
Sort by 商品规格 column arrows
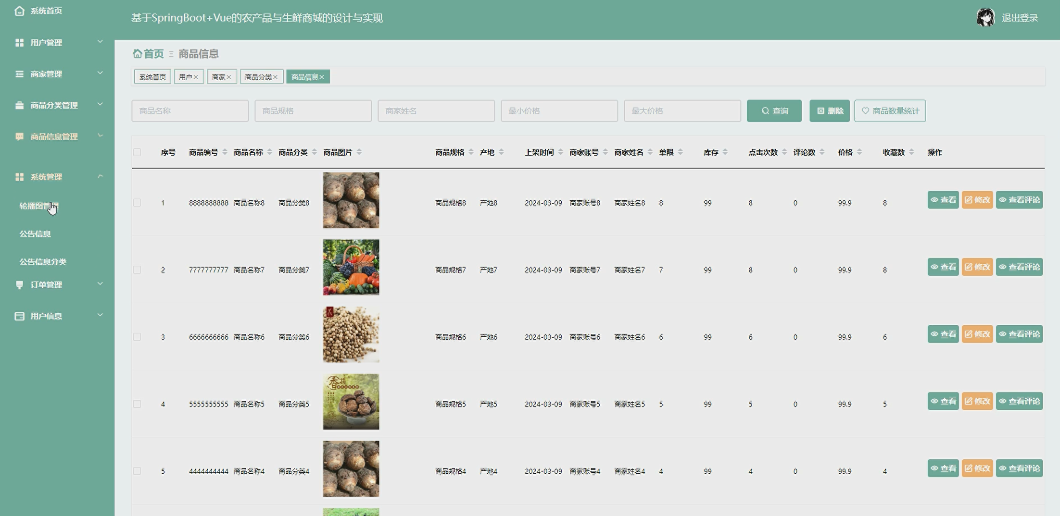471,152
